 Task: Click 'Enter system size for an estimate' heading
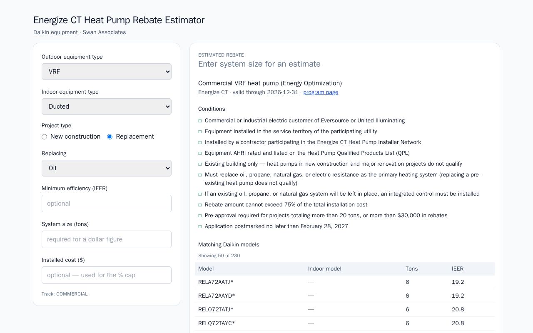click(x=259, y=64)
